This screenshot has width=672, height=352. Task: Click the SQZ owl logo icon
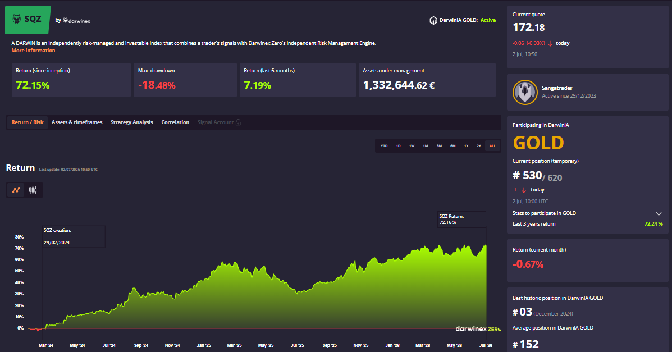[17, 19]
